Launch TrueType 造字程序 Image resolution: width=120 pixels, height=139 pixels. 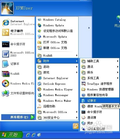point(100,84)
